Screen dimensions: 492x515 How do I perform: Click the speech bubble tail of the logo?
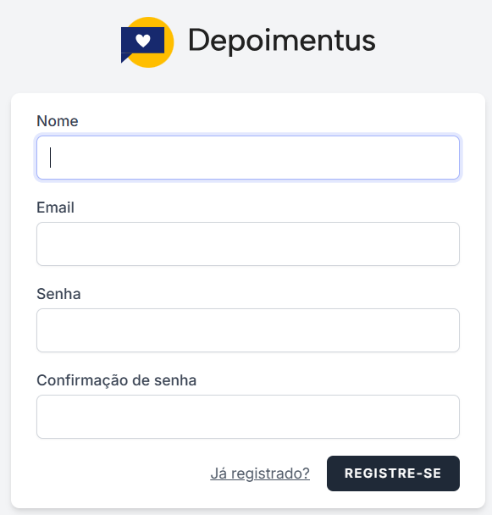click(125, 58)
